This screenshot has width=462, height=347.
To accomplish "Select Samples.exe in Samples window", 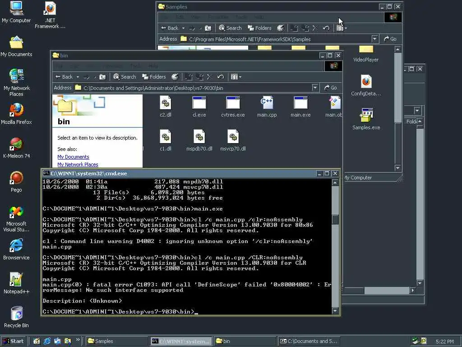I will 366,119.
